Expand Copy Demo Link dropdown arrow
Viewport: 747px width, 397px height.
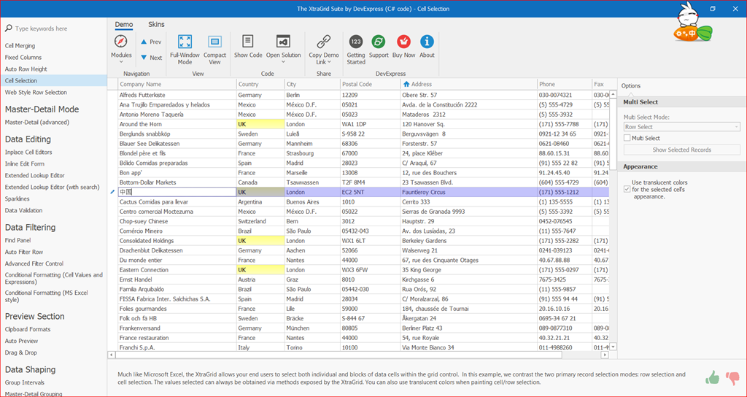coord(329,62)
